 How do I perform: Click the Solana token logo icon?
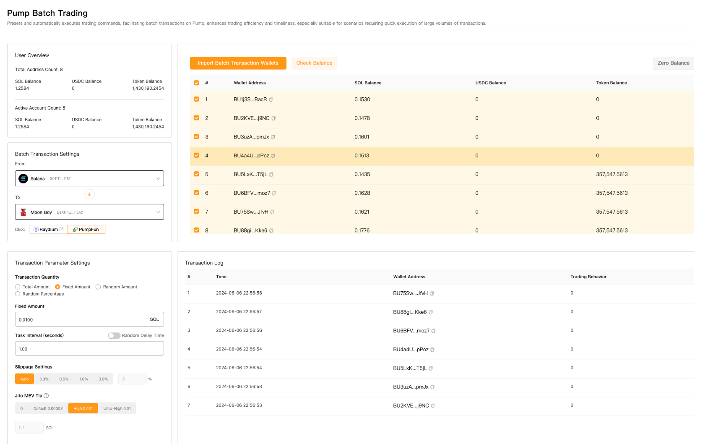[23, 178]
